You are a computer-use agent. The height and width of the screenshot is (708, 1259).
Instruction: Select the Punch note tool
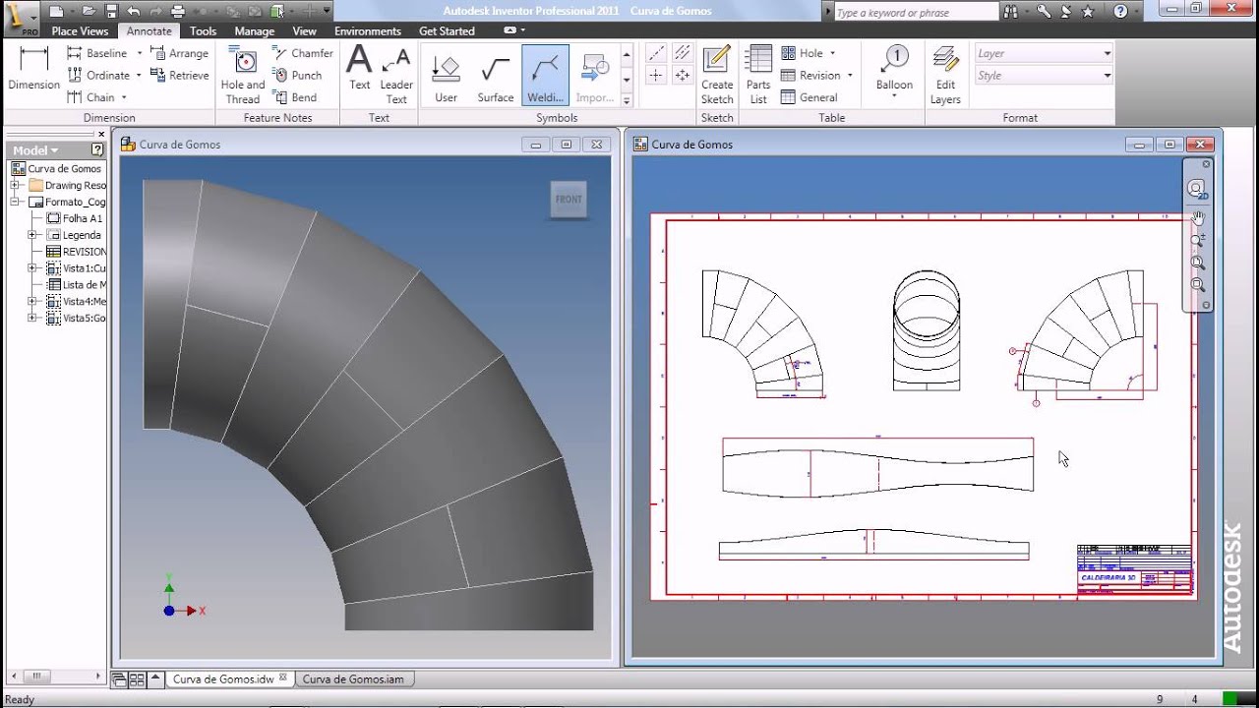click(297, 75)
